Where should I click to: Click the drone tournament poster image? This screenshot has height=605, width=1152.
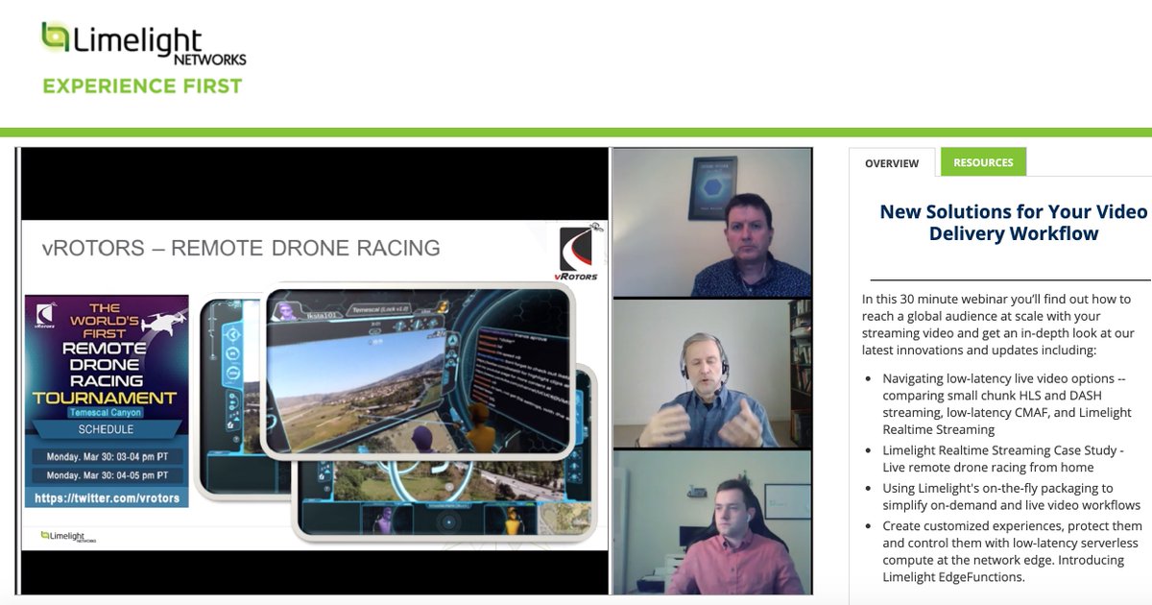106,401
